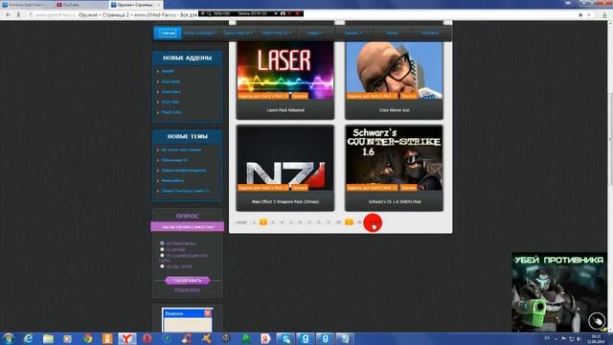Expand the second navigation dropdown menu
The width and height of the screenshot is (613, 345).
pyautogui.click(x=200, y=34)
